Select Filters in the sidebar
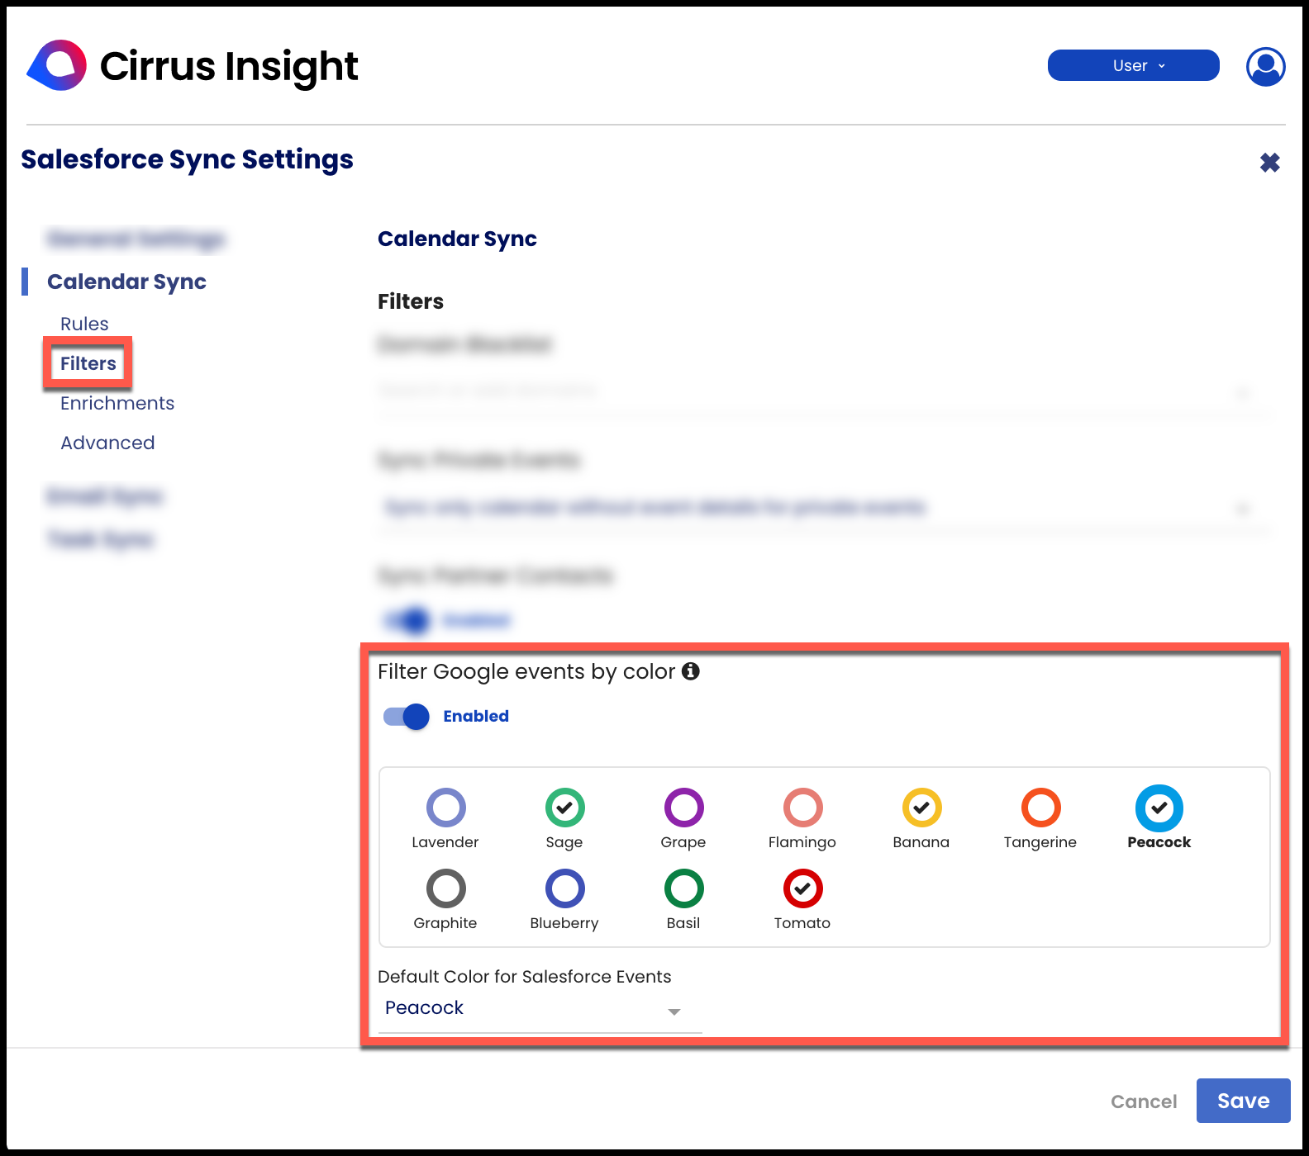The width and height of the screenshot is (1309, 1156). point(88,363)
